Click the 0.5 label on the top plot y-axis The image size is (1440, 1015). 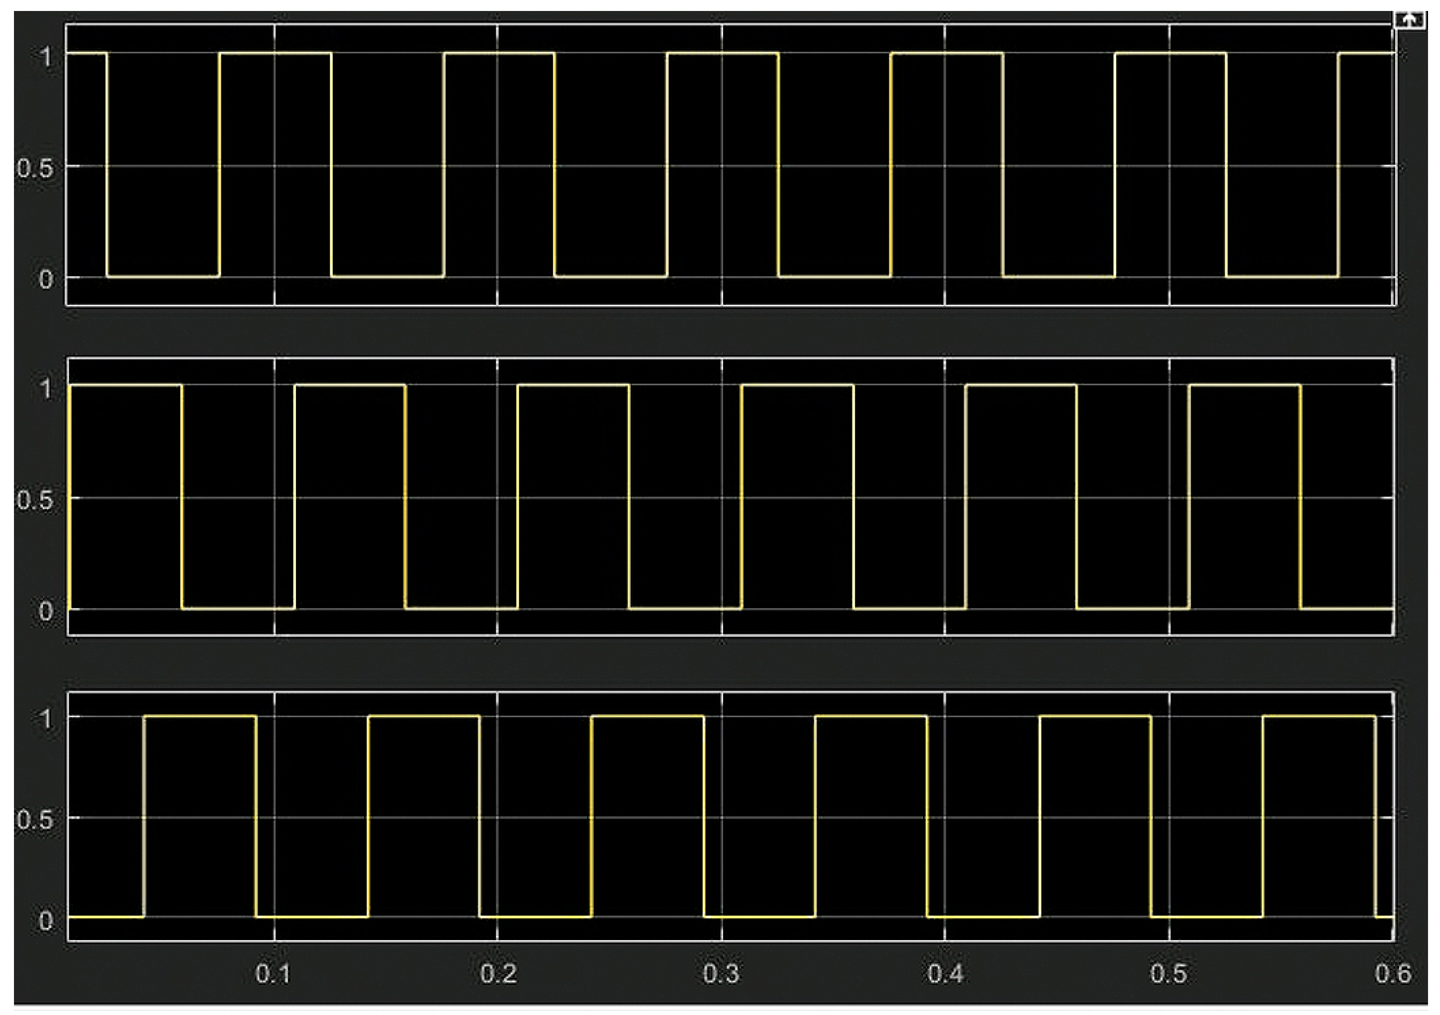(34, 166)
